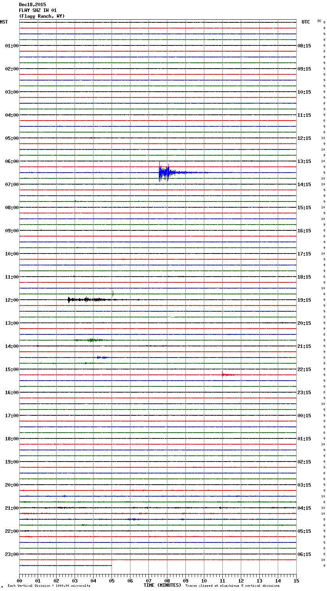Screen dimensions: 327x591
Task: Select the 01:00 MST row label
Action: [12, 46]
